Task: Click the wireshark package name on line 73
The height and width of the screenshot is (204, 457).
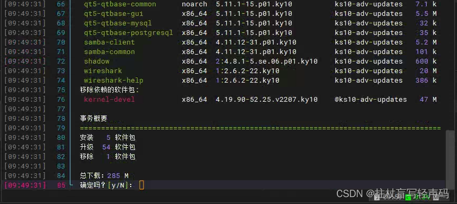Action: coord(103,71)
